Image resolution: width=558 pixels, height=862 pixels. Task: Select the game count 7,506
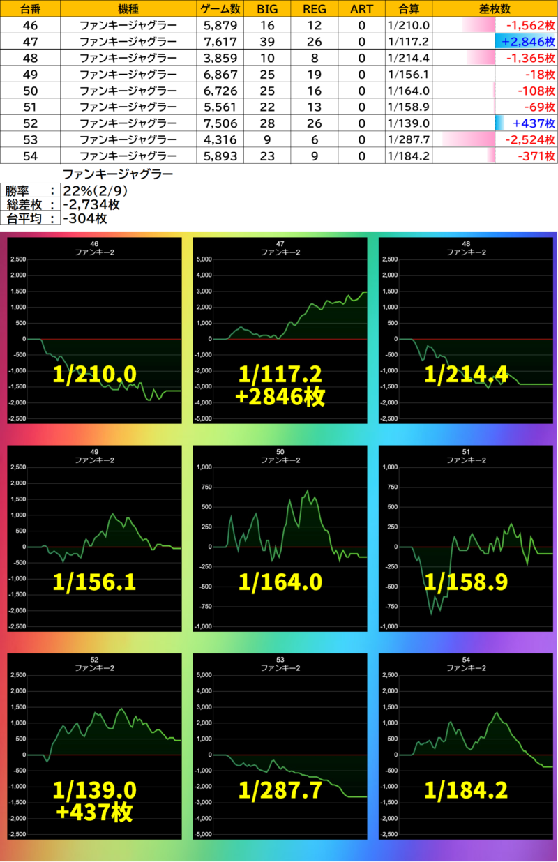(220, 123)
